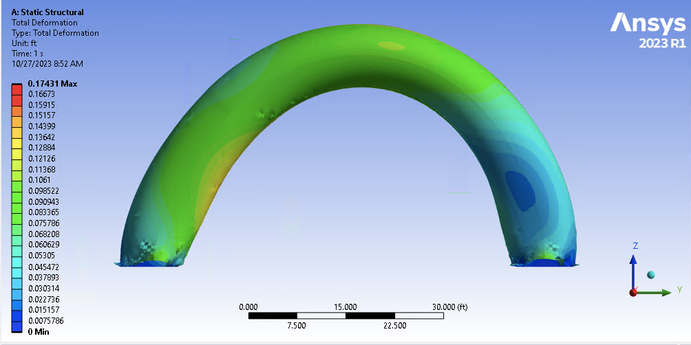Click the date '10/27/2023 8:52 AM'
Screen dimensions: 691x345
pos(47,64)
